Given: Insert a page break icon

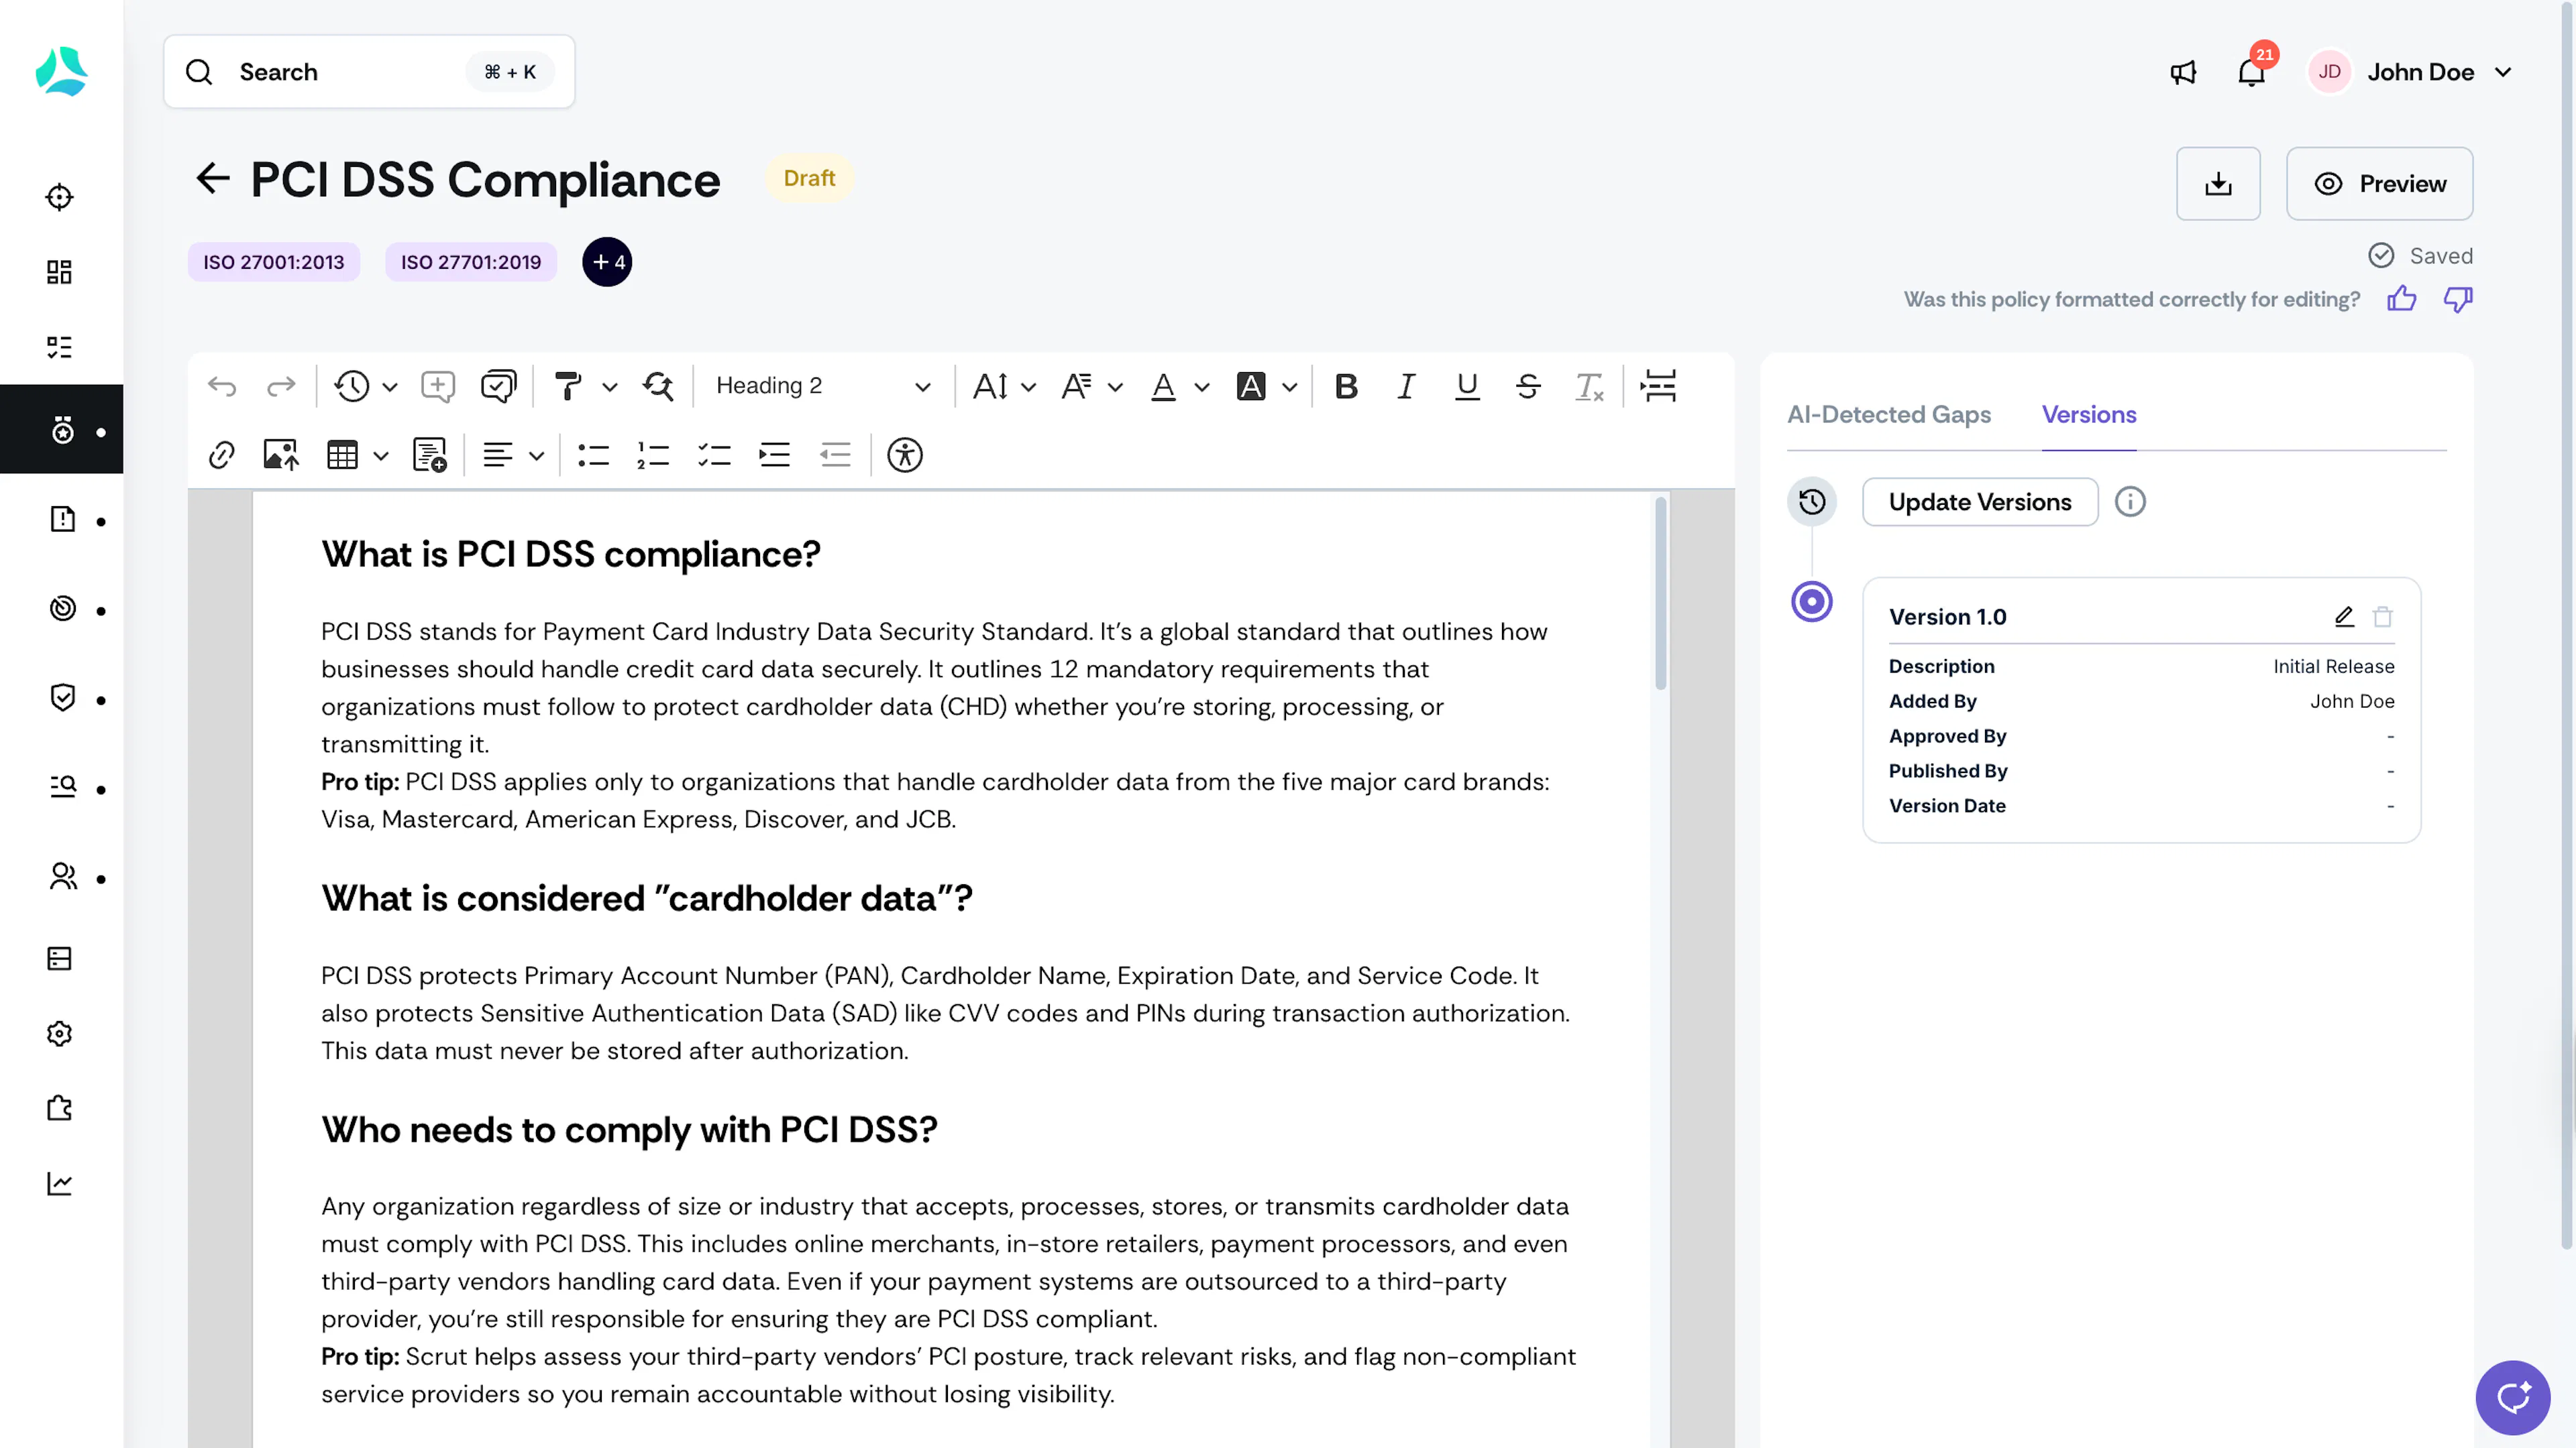Looking at the screenshot, I should [1658, 385].
